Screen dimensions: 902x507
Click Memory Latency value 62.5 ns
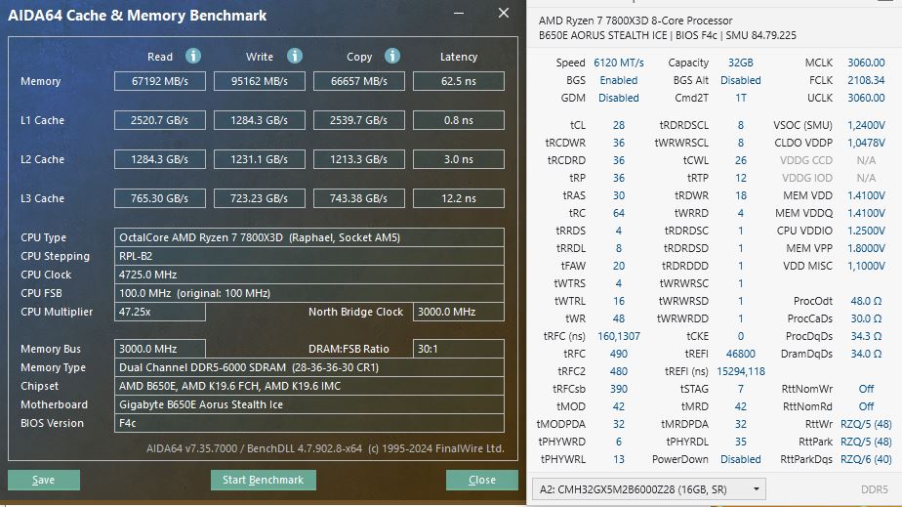(459, 81)
